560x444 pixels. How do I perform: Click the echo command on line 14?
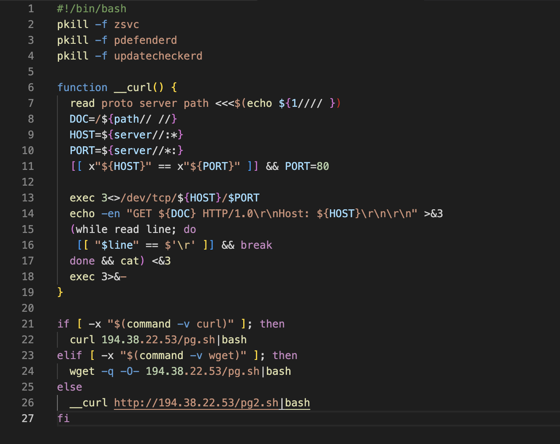click(x=82, y=214)
